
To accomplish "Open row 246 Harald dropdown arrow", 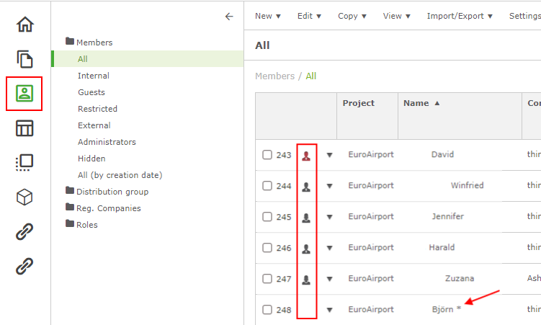I will tap(329, 248).
